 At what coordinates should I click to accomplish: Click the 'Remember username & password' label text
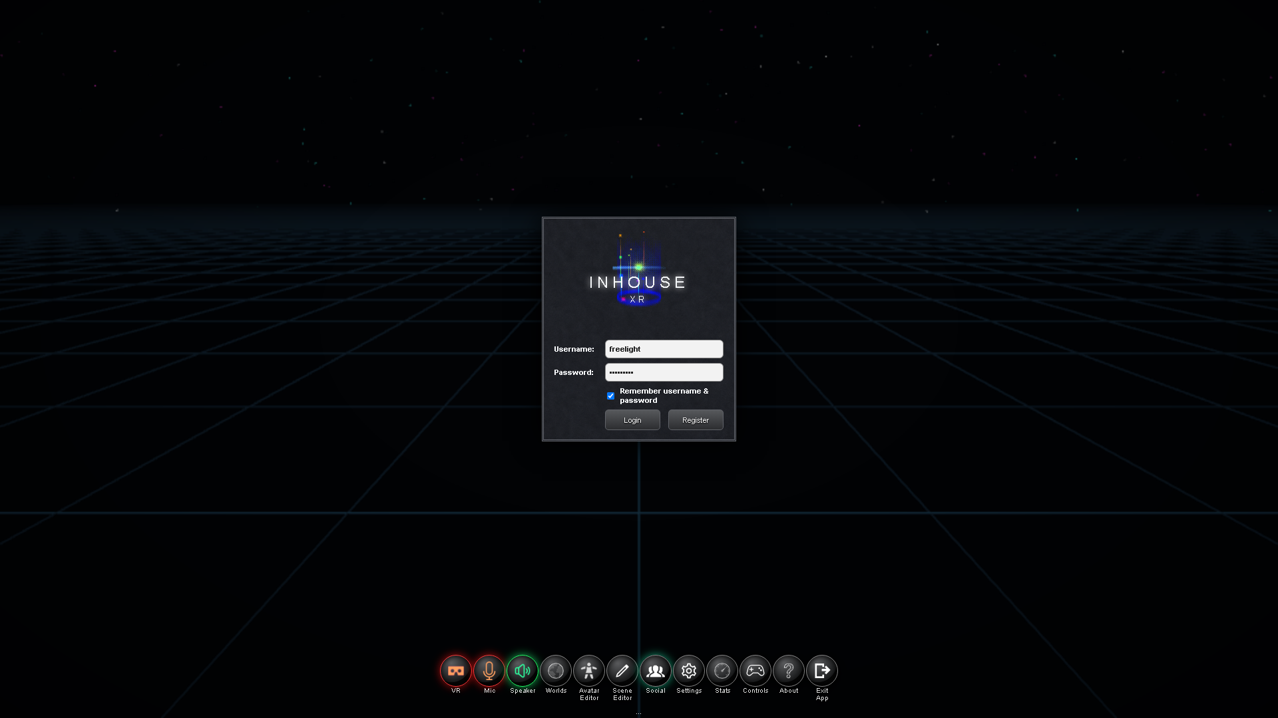tap(664, 396)
